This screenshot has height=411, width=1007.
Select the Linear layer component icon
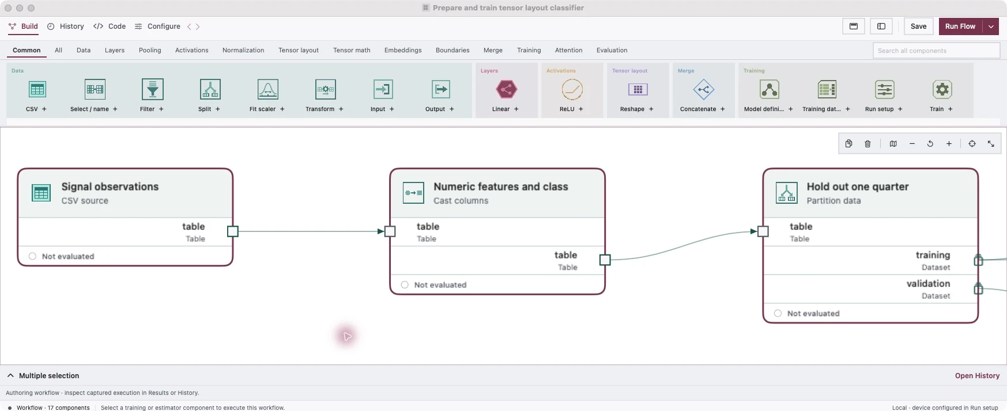(x=506, y=90)
